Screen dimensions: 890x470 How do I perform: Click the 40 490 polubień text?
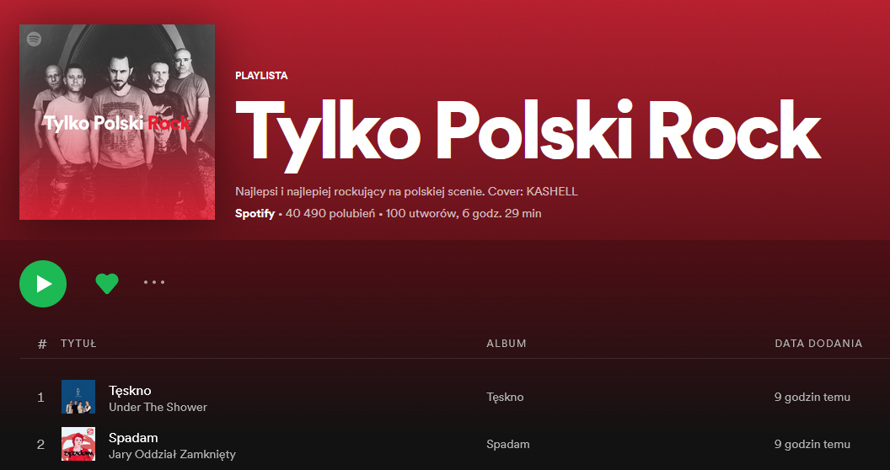pos(330,214)
